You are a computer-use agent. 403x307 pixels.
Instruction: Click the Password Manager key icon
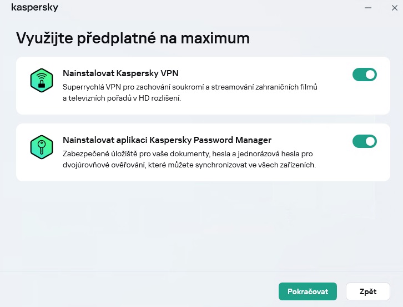click(x=42, y=147)
